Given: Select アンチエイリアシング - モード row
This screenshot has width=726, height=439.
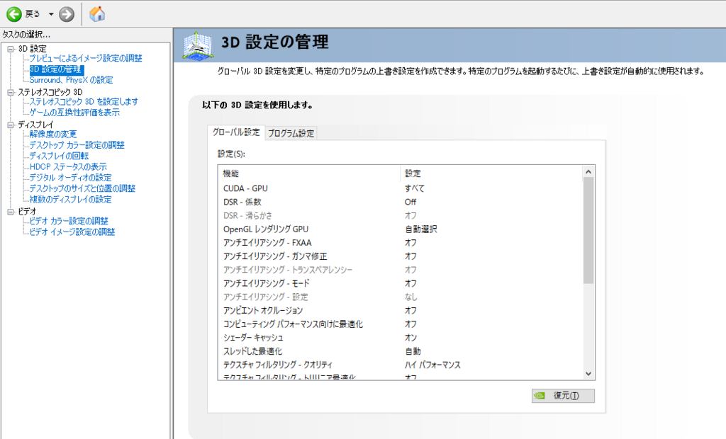Looking at the screenshot, I should click(400, 283).
